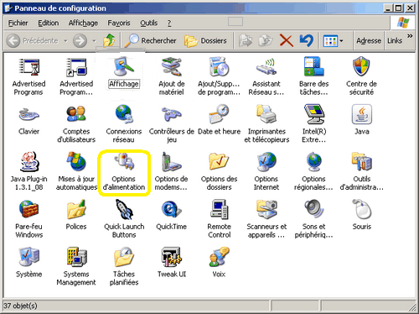Click the window title bar icon
The image size is (419, 314).
click(x=8, y=8)
